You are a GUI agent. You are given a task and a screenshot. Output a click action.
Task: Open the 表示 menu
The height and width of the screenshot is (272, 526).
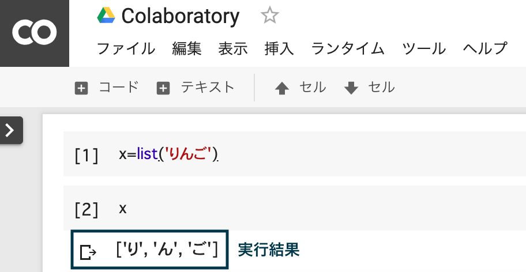click(x=233, y=48)
